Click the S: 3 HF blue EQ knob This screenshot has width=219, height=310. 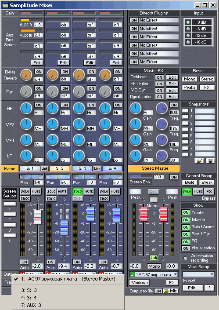pos(79,108)
